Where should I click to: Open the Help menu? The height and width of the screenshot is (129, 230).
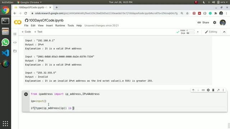tap(79, 25)
